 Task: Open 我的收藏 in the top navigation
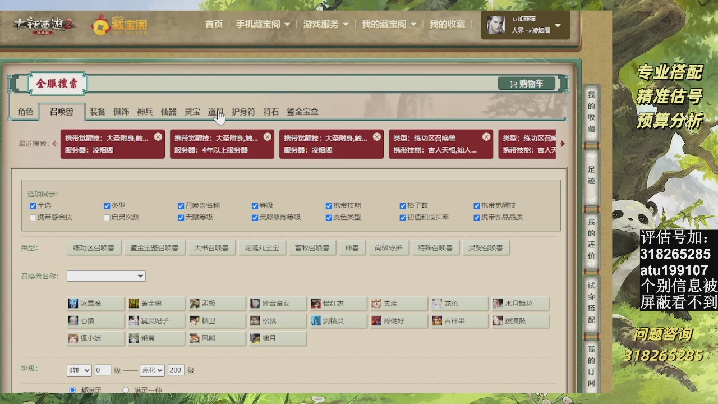pos(448,24)
